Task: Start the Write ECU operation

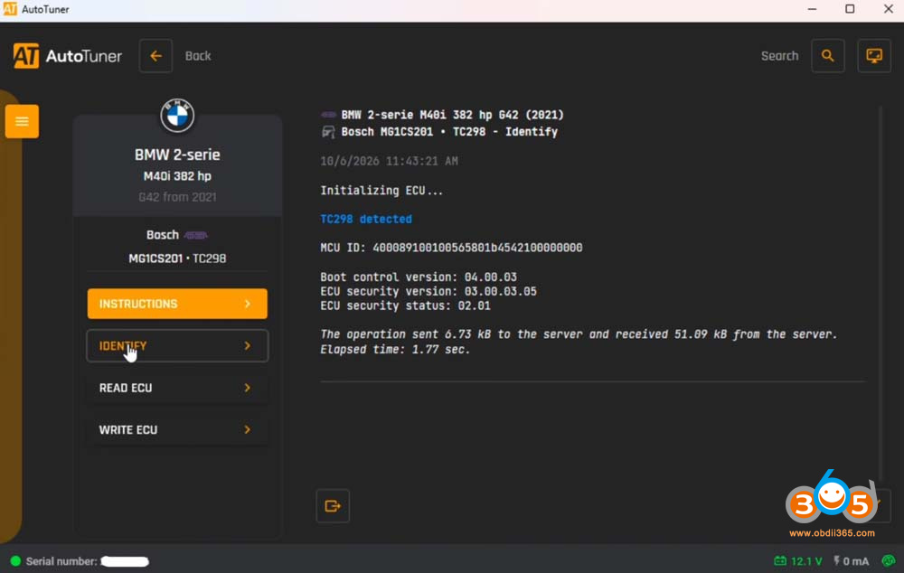Action: [177, 430]
